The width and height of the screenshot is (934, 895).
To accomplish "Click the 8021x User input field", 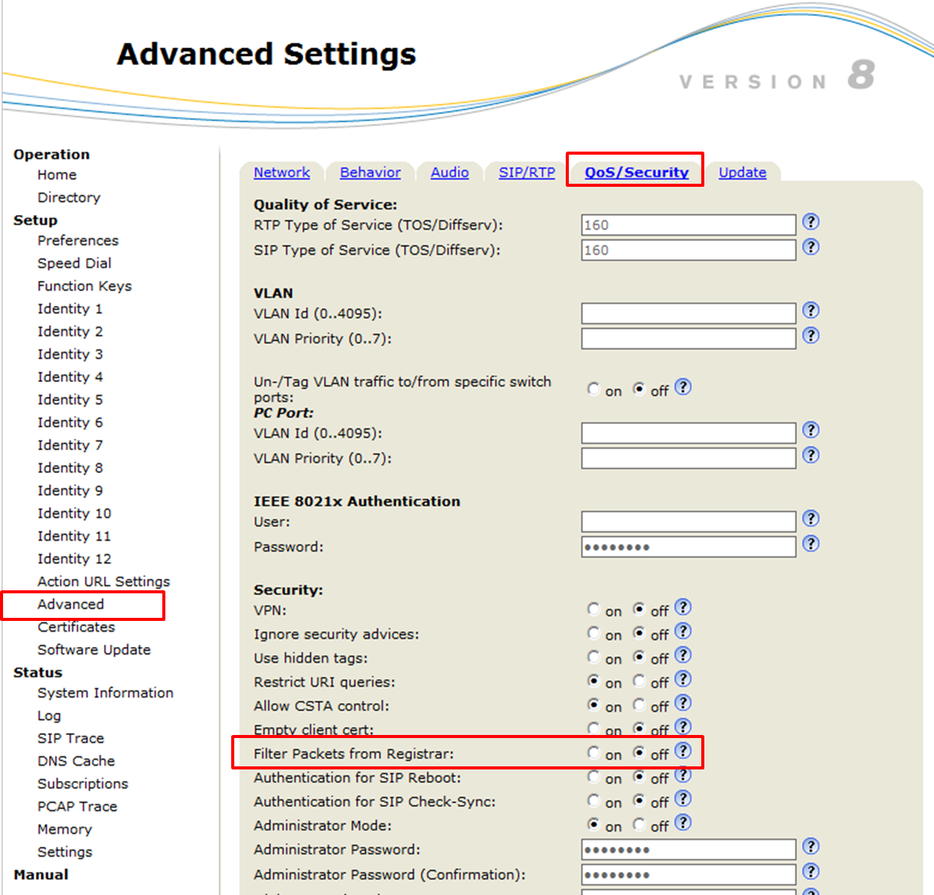I will [x=688, y=522].
